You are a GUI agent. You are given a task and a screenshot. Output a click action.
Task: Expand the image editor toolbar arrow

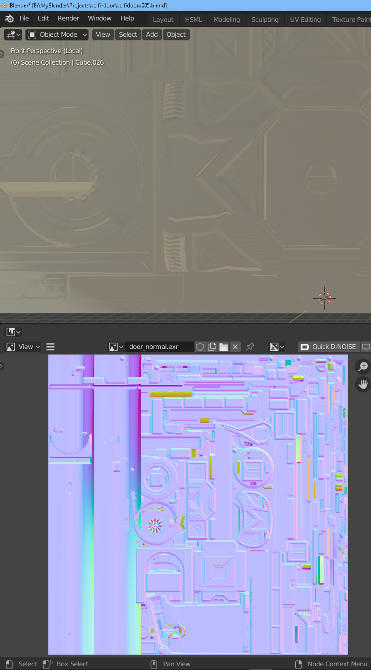[x=2, y=367]
